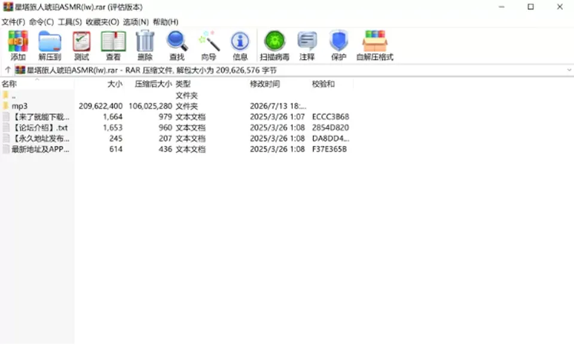The height and width of the screenshot is (345, 574).
Task: Show archive 信息 (Info) icon
Action: tap(240, 45)
